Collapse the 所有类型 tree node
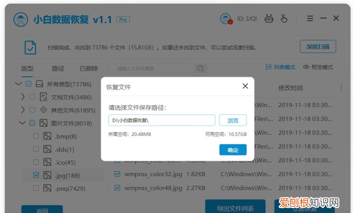This screenshot has height=213, width=353. click(18, 84)
